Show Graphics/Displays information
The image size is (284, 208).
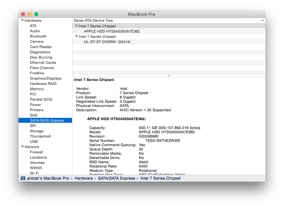pos(46,78)
